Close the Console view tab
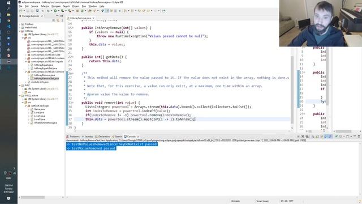362x204 pixels. coord(138,137)
